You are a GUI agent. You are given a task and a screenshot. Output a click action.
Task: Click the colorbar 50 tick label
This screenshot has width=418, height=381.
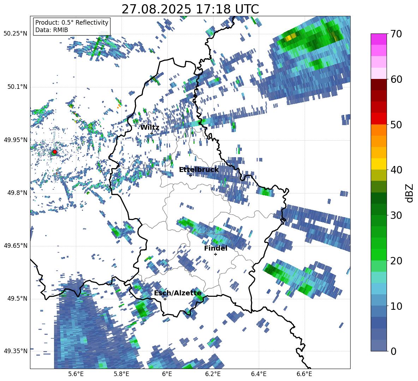[x=396, y=124]
